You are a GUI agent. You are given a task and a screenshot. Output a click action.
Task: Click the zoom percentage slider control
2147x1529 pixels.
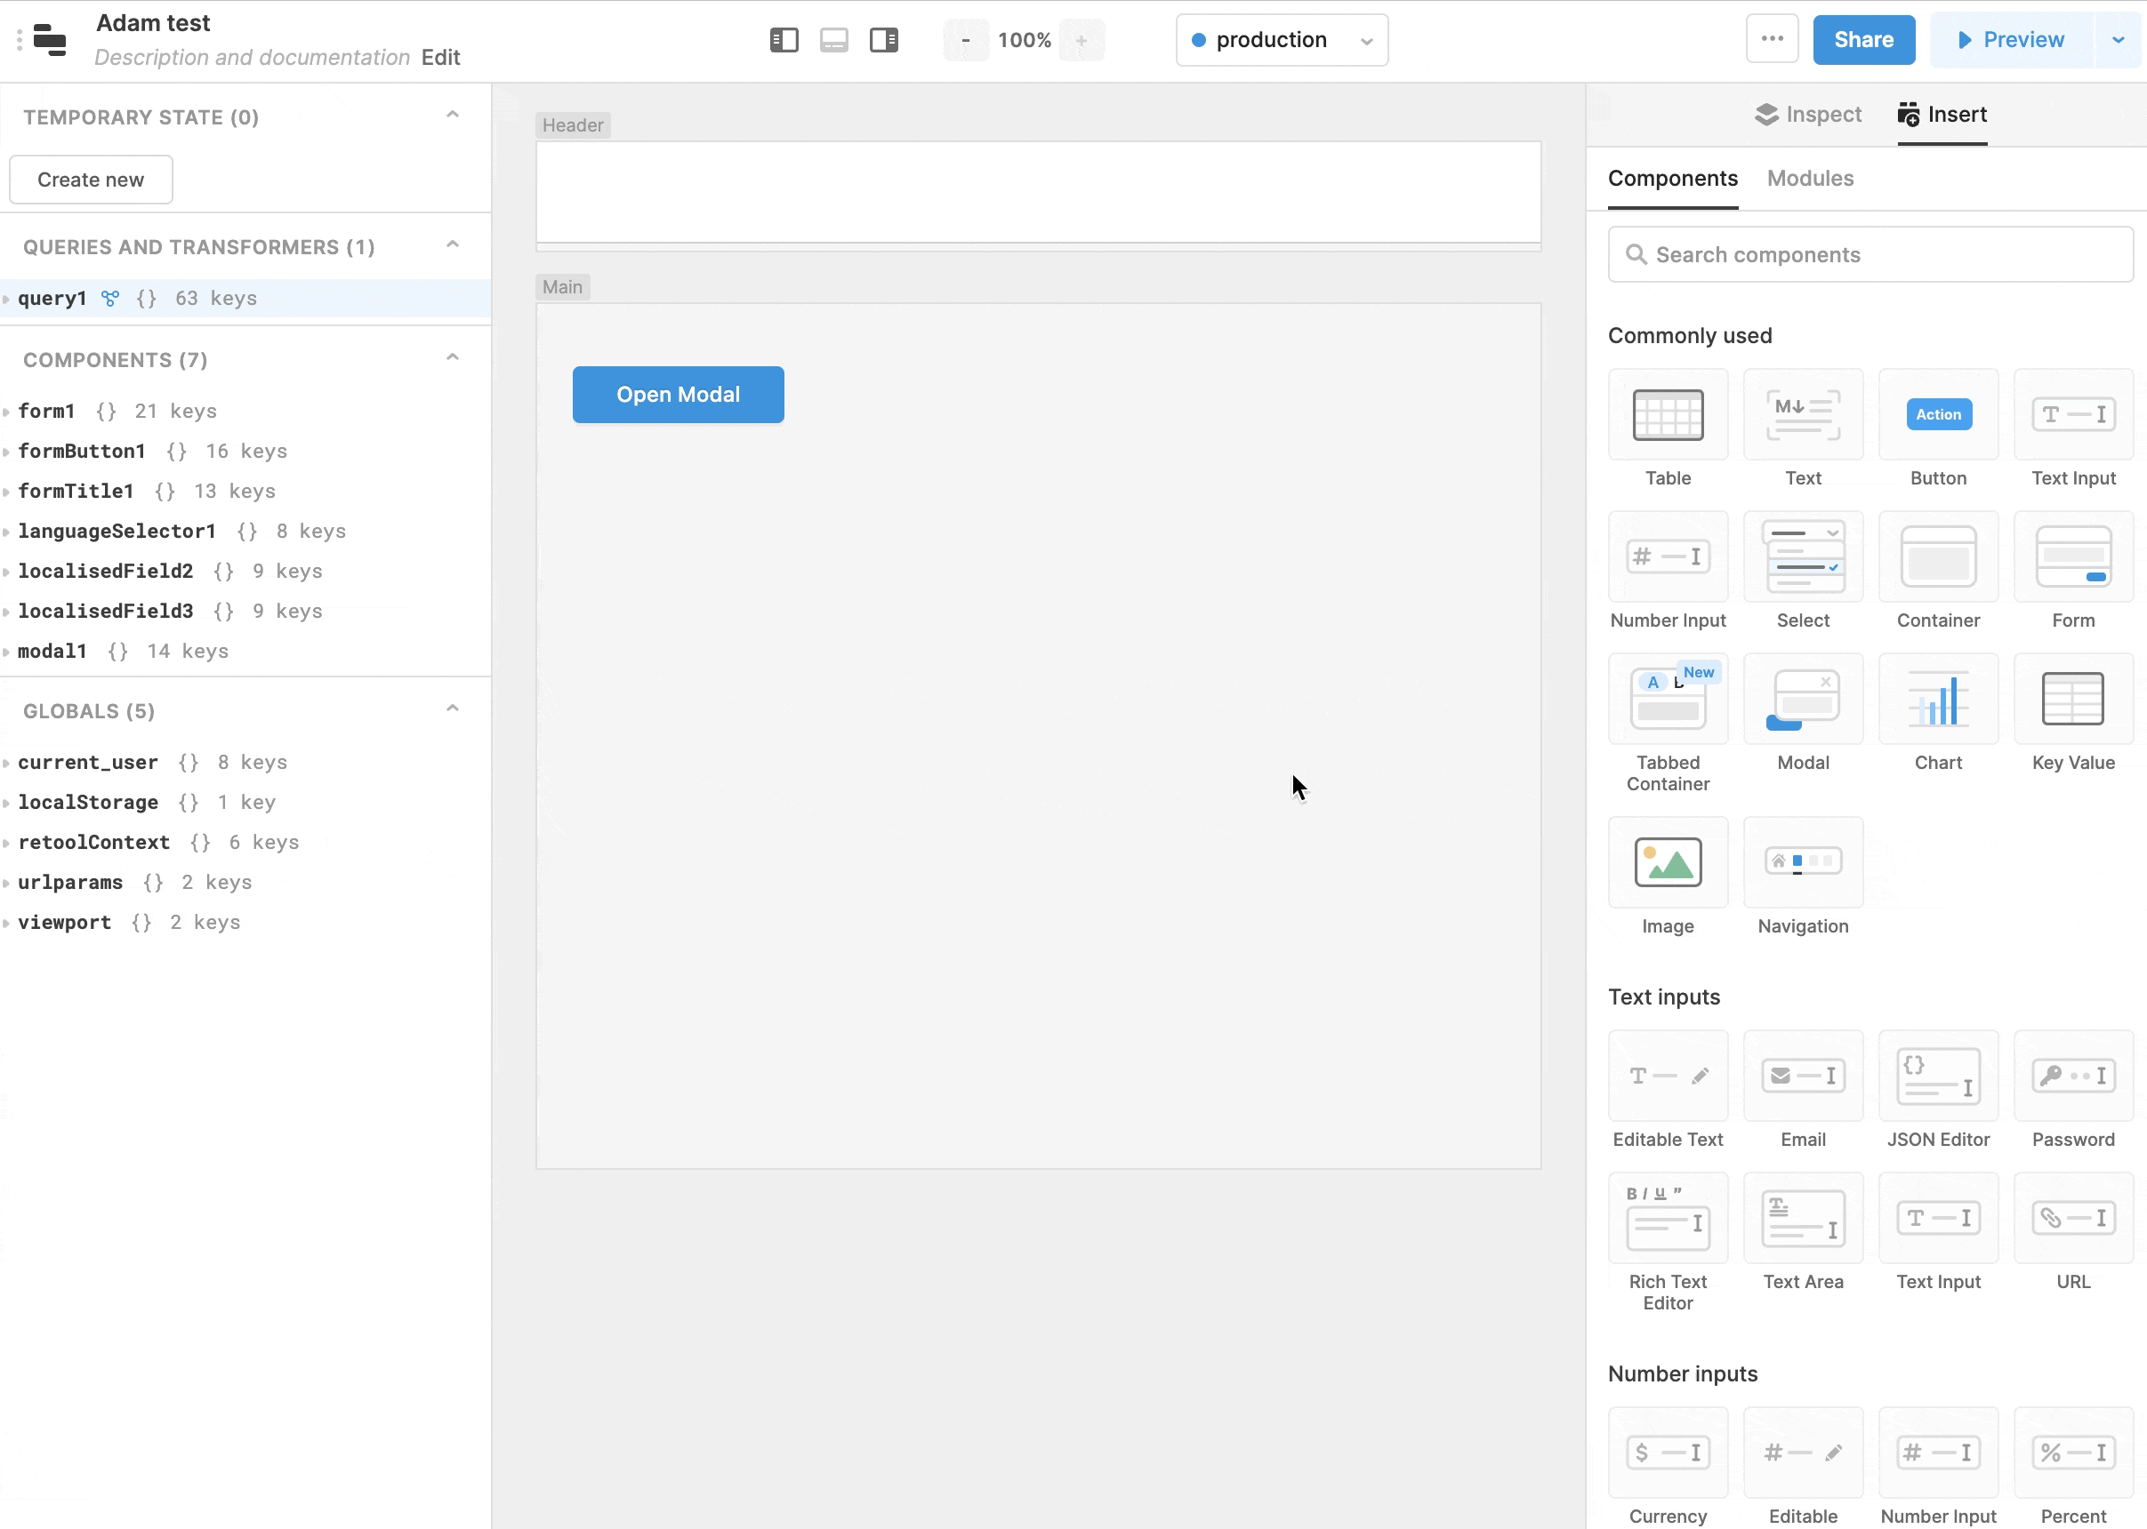click(x=1023, y=40)
